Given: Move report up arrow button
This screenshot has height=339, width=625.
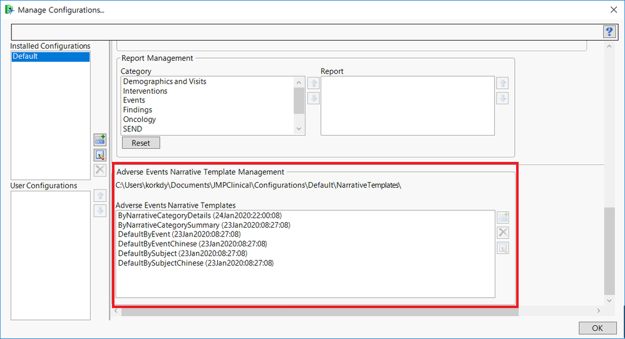Looking at the screenshot, I should pyautogui.click(x=503, y=83).
